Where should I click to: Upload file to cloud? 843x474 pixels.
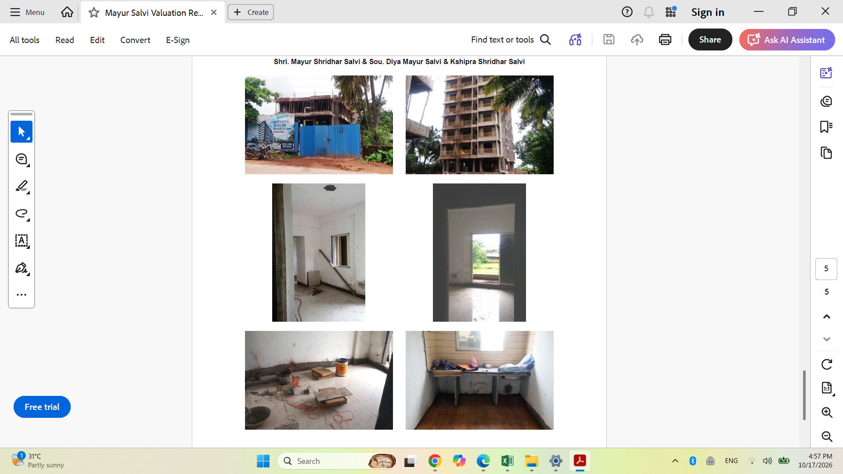pos(637,40)
